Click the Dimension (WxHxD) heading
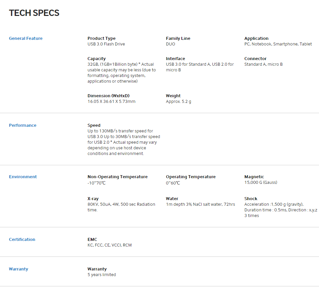 point(108,96)
